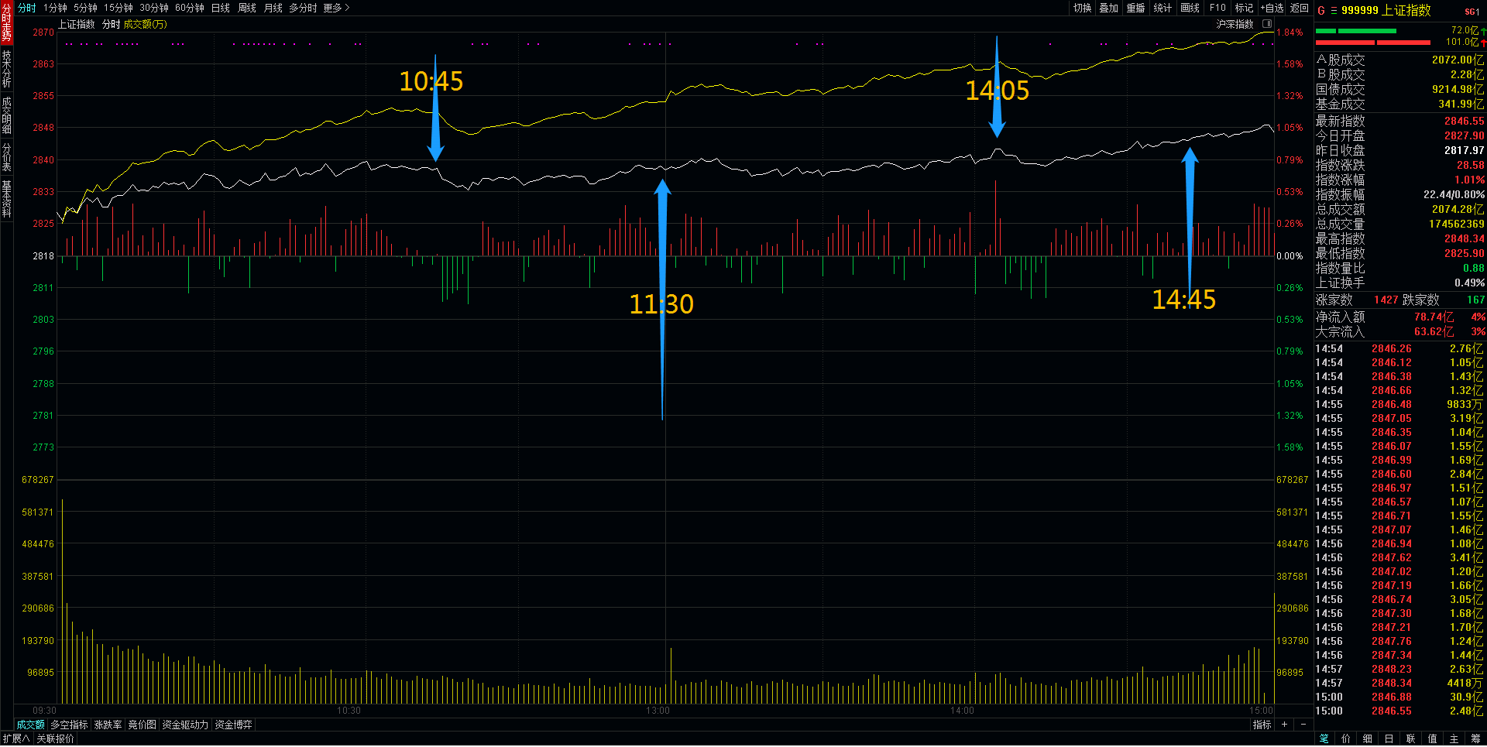Image resolution: width=1487 pixels, height=747 pixels.
Task: Click the 最新指数 value 2846.55
Action: 1464,122
